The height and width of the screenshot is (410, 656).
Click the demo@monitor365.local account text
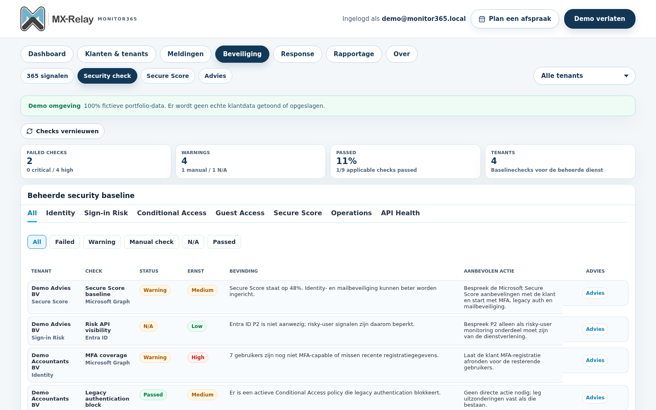click(x=424, y=19)
